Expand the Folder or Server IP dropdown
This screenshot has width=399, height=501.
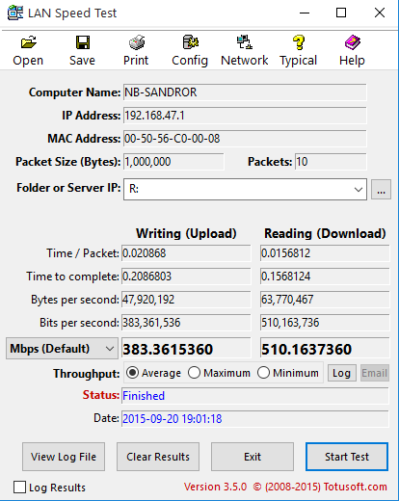point(359,190)
